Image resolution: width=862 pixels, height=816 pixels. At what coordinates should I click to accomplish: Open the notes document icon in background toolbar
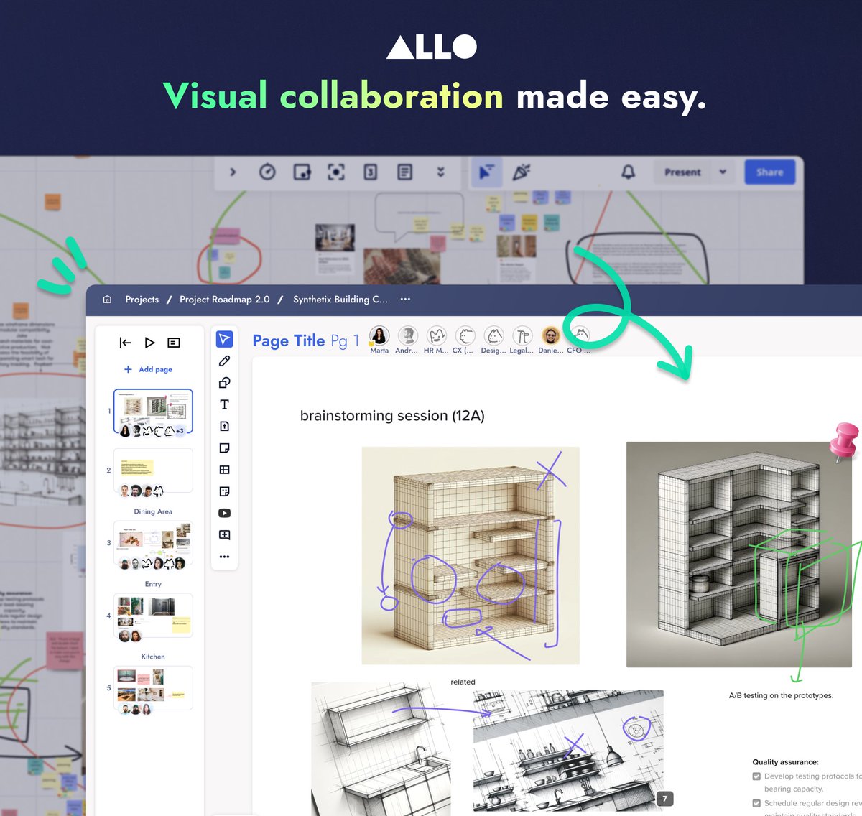point(405,172)
